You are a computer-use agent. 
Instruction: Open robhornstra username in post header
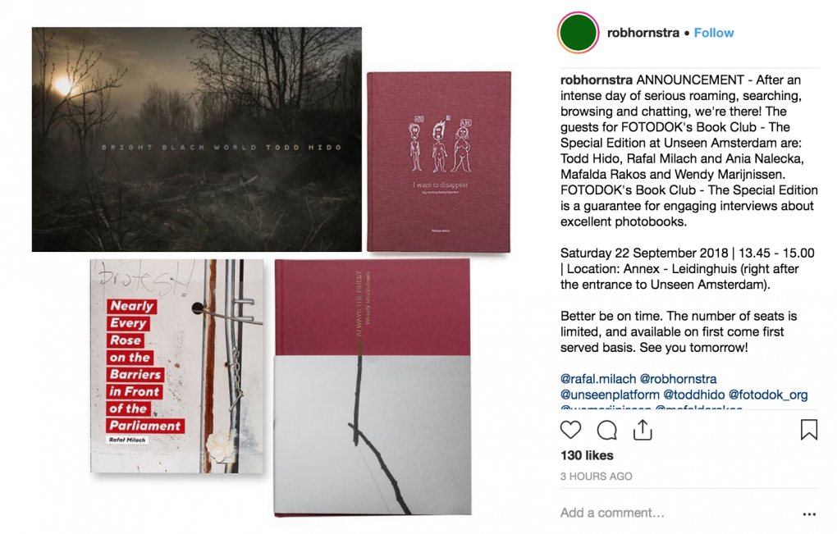click(643, 33)
